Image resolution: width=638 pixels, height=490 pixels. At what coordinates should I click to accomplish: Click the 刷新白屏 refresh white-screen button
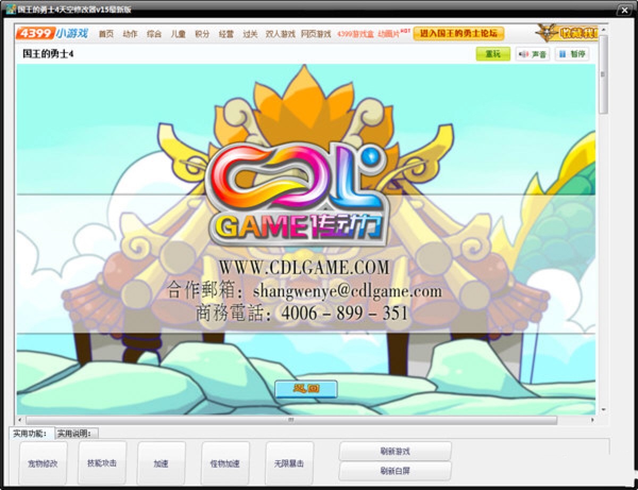tap(396, 470)
